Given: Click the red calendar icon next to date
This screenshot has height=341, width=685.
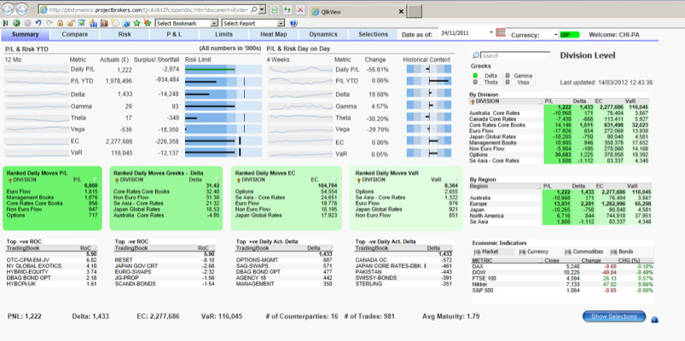Looking at the screenshot, I should [501, 32].
